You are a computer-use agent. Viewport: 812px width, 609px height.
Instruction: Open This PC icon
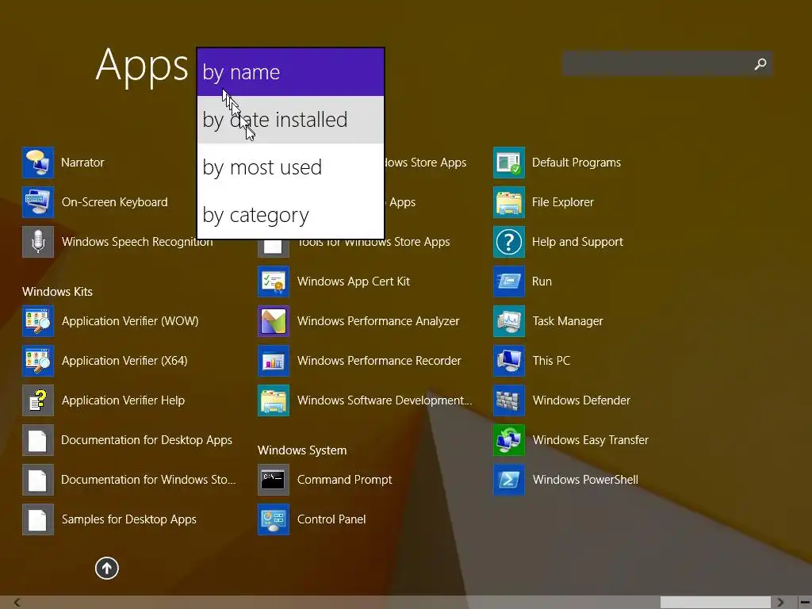pyautogui.click(x=509, y=361)
